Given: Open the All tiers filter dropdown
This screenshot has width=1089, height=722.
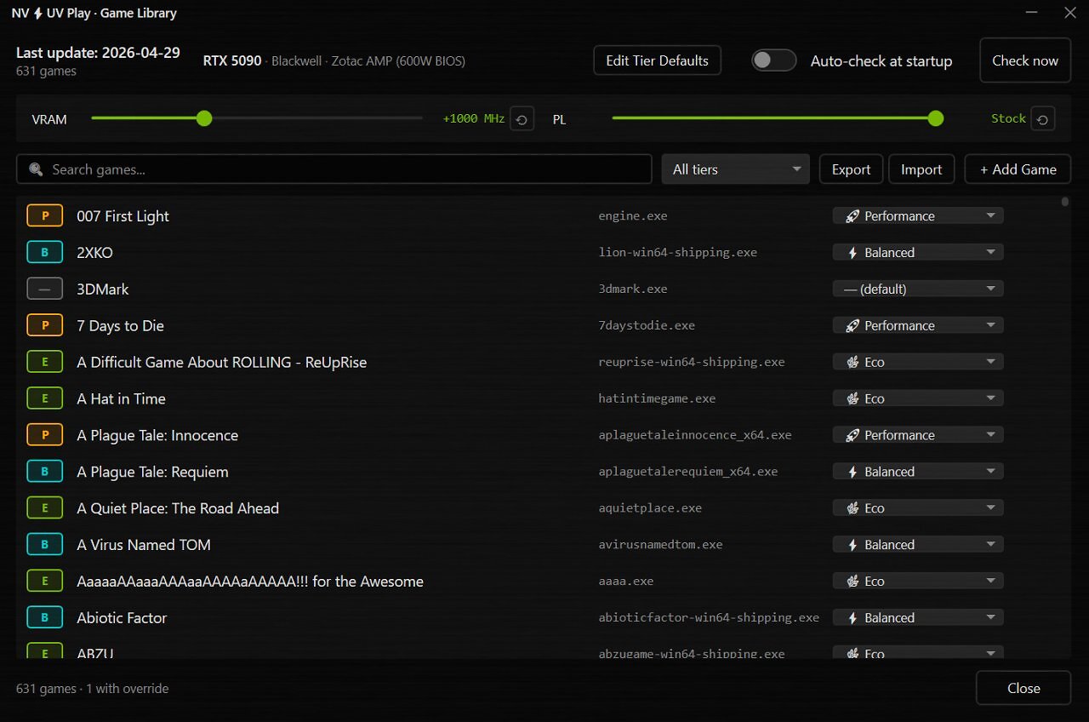Looking at the screenshot, I should 736,169.
